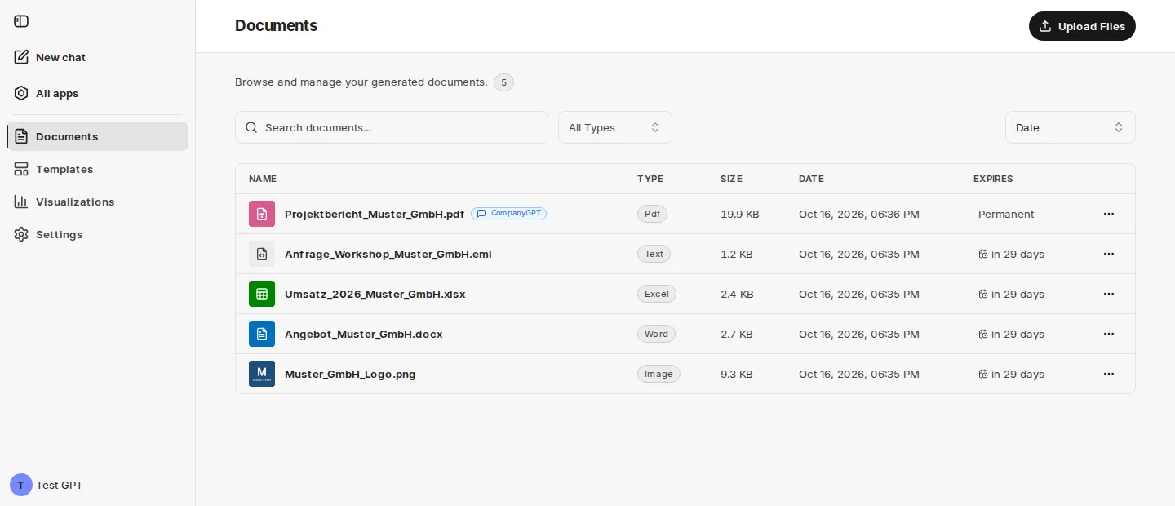The height and width of the screenshot is (506, 1175).
Task: Open more options for Angebot_Muster_GmbH.docx
Action: [x=1109, y=334]
